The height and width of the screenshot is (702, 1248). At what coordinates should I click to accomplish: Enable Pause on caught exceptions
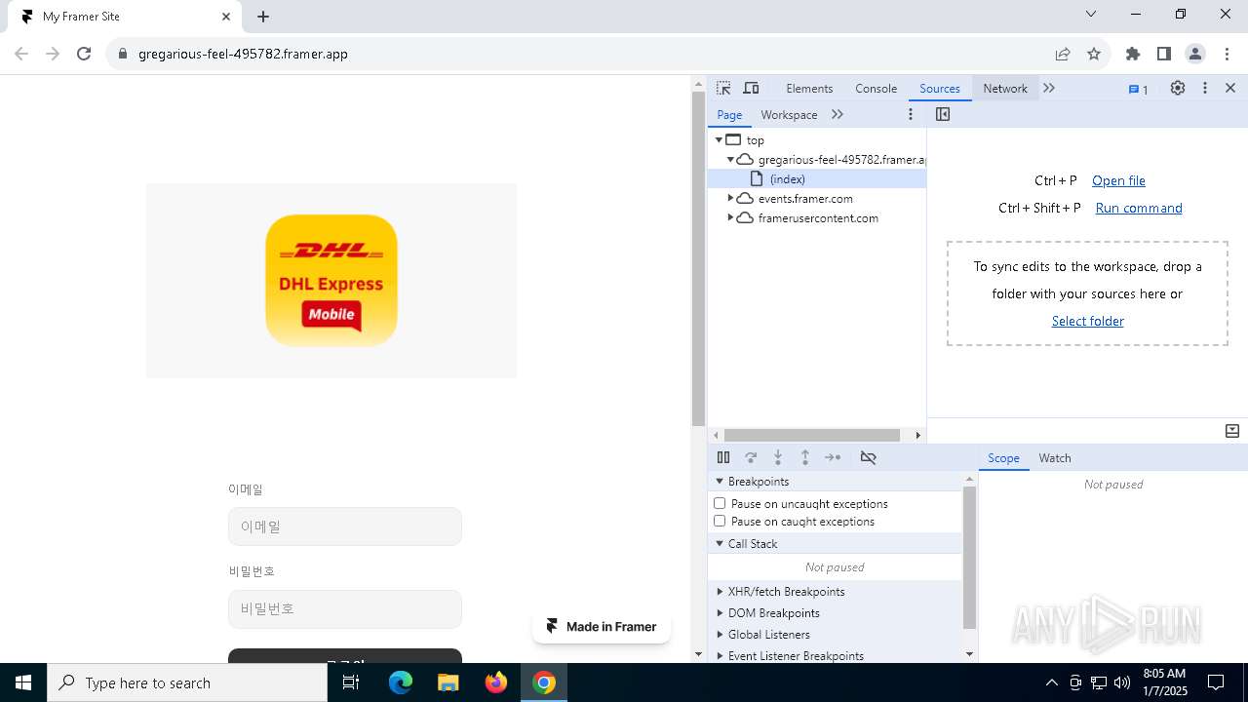pyautogui.click(x=720, y=521)
